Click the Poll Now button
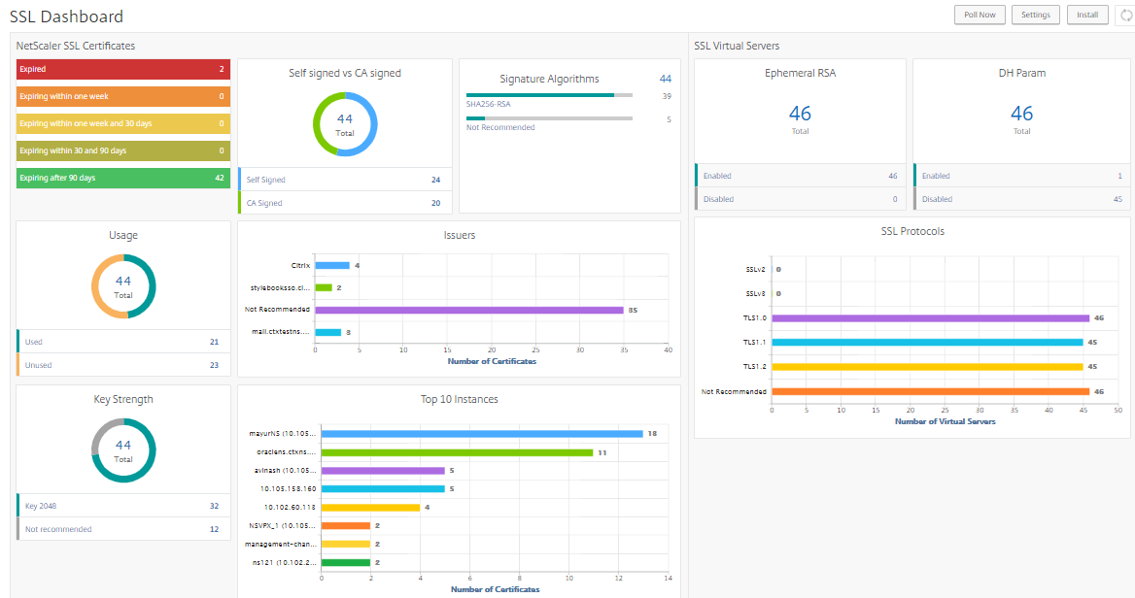Viewport: 1135px width, 598px height. click(980, 15)
